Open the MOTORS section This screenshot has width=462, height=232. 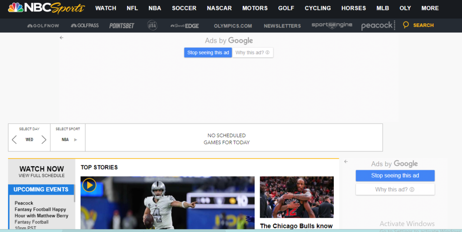[255, 8]
